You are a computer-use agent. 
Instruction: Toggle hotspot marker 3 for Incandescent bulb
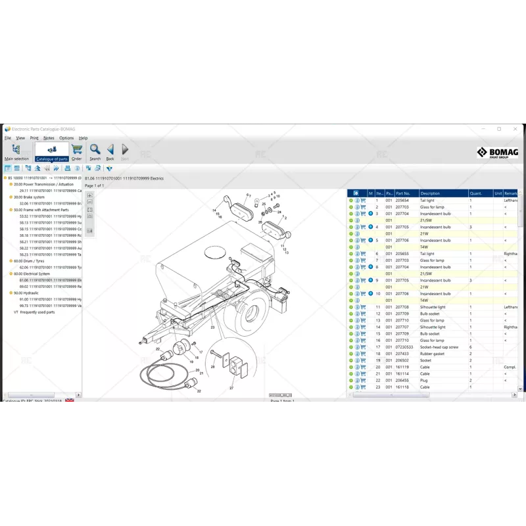(x=371, y=214)
